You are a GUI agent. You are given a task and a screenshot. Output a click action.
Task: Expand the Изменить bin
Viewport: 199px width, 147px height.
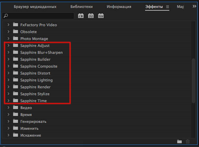pos(8,128)
